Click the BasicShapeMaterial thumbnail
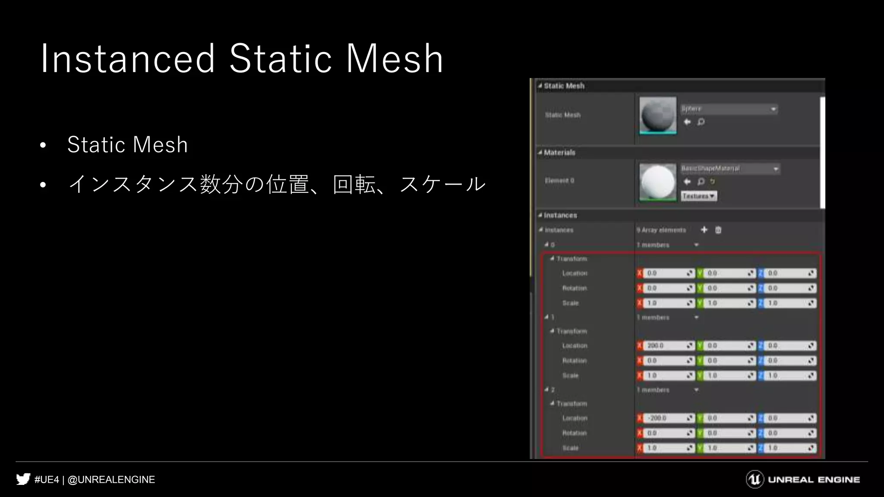The width and height of the screenshot is (884, 497). coord(658,182)
